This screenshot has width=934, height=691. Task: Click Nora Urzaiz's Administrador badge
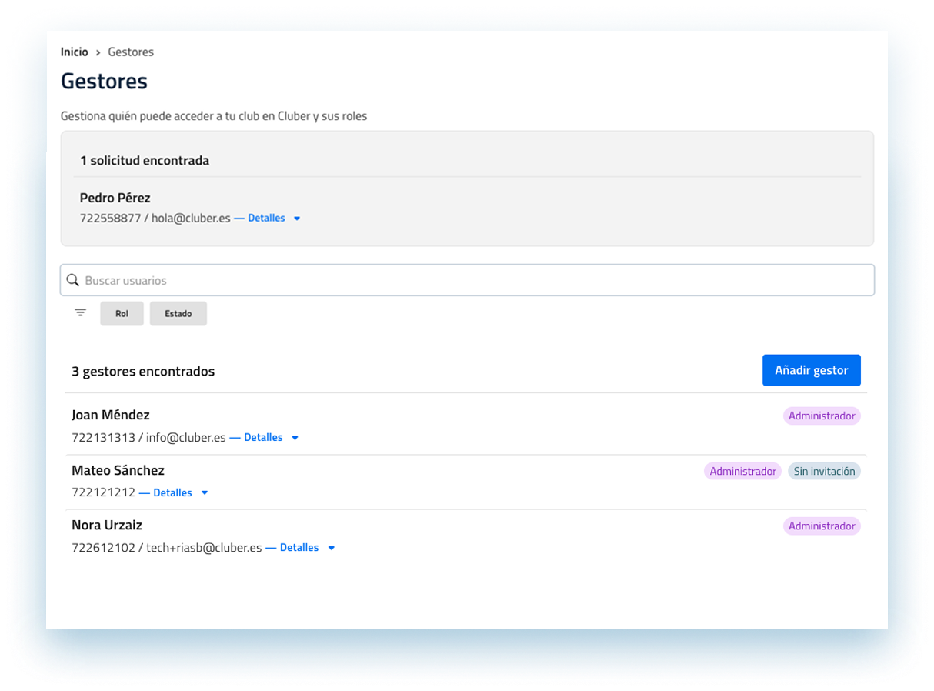coord(822,526)
